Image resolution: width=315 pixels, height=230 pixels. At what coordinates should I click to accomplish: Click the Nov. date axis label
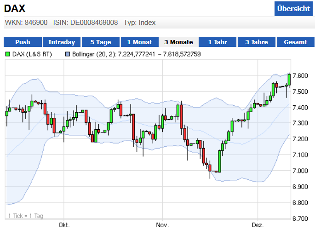point(162,225)
